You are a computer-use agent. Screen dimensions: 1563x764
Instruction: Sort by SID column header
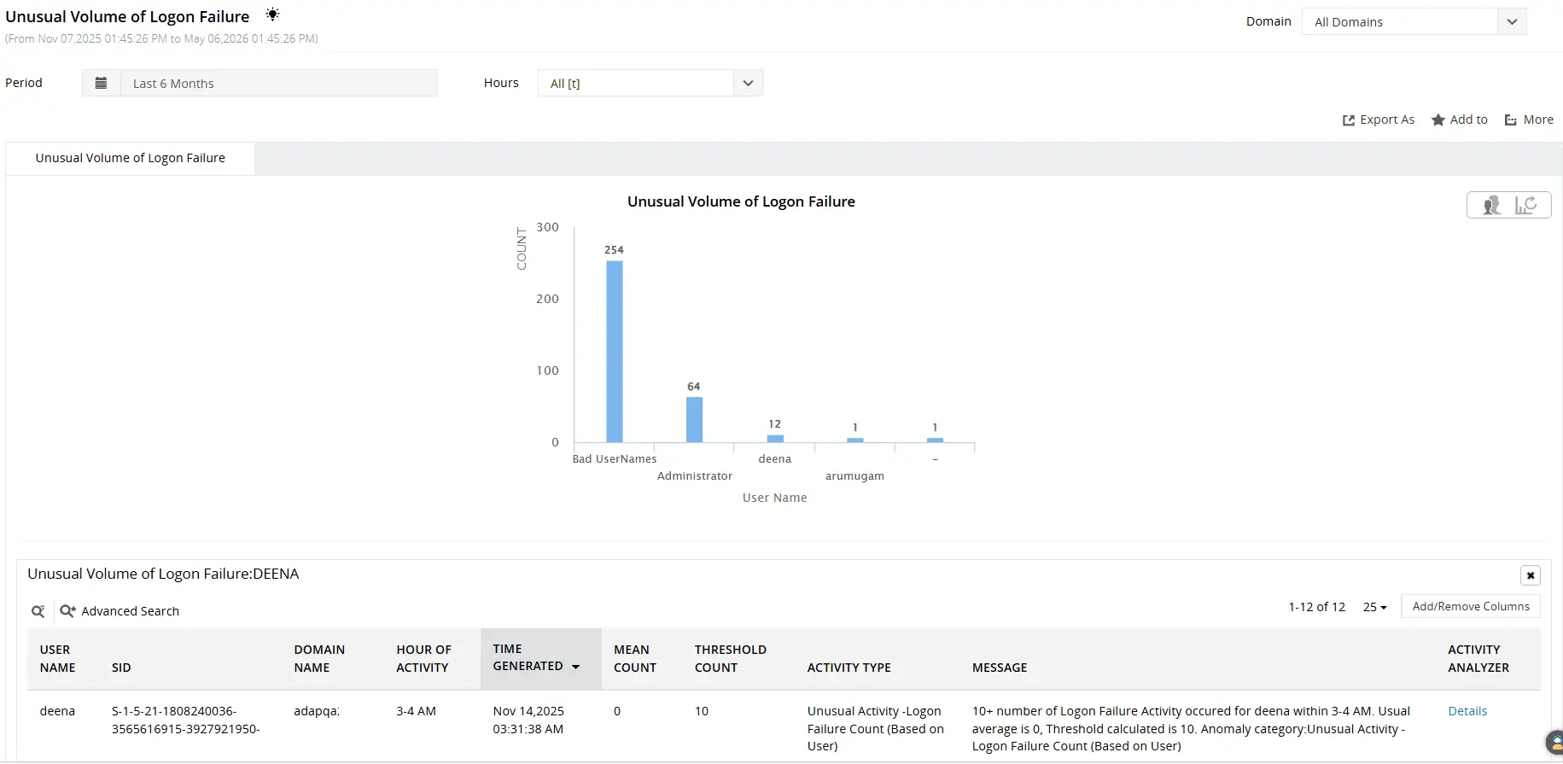tap(121, 668)
